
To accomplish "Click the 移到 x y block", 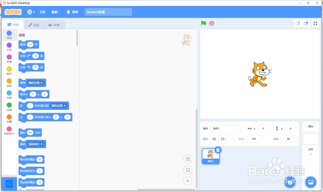I will click(34, 94).
